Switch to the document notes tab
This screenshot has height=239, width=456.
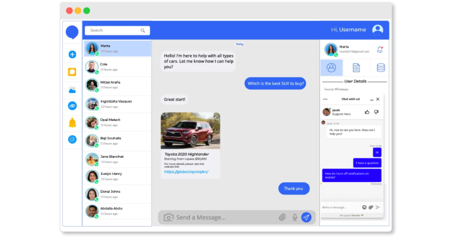[x=356, y=68]
